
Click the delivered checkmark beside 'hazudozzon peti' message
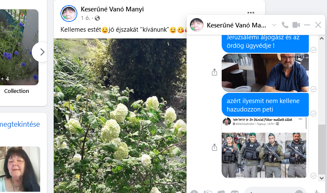[313, 114]
